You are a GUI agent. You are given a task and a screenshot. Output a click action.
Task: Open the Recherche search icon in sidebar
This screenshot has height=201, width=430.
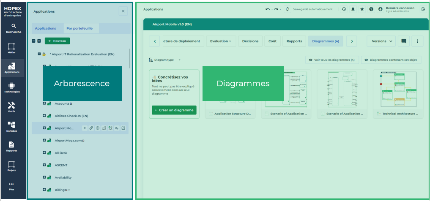tap(14, 28)
